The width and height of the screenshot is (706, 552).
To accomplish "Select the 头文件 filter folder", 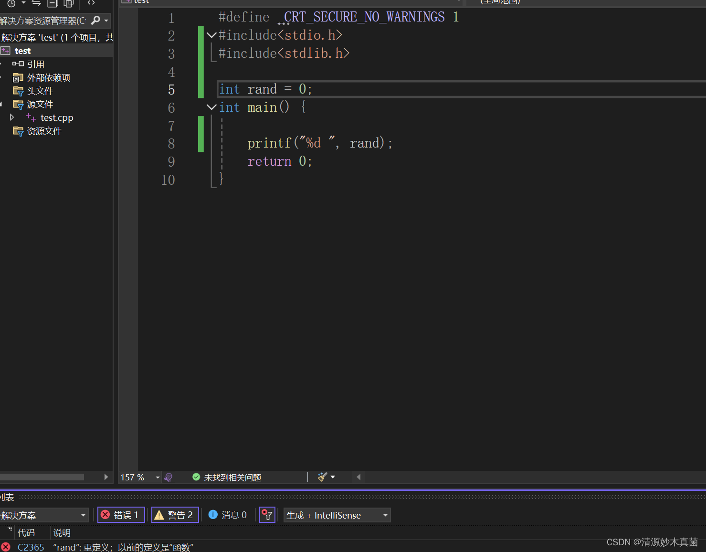I will pos(40,91).
